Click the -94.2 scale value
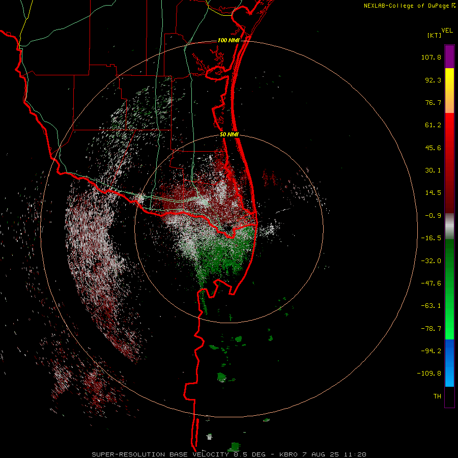The image size is (458, 458). tap(431, 351)
